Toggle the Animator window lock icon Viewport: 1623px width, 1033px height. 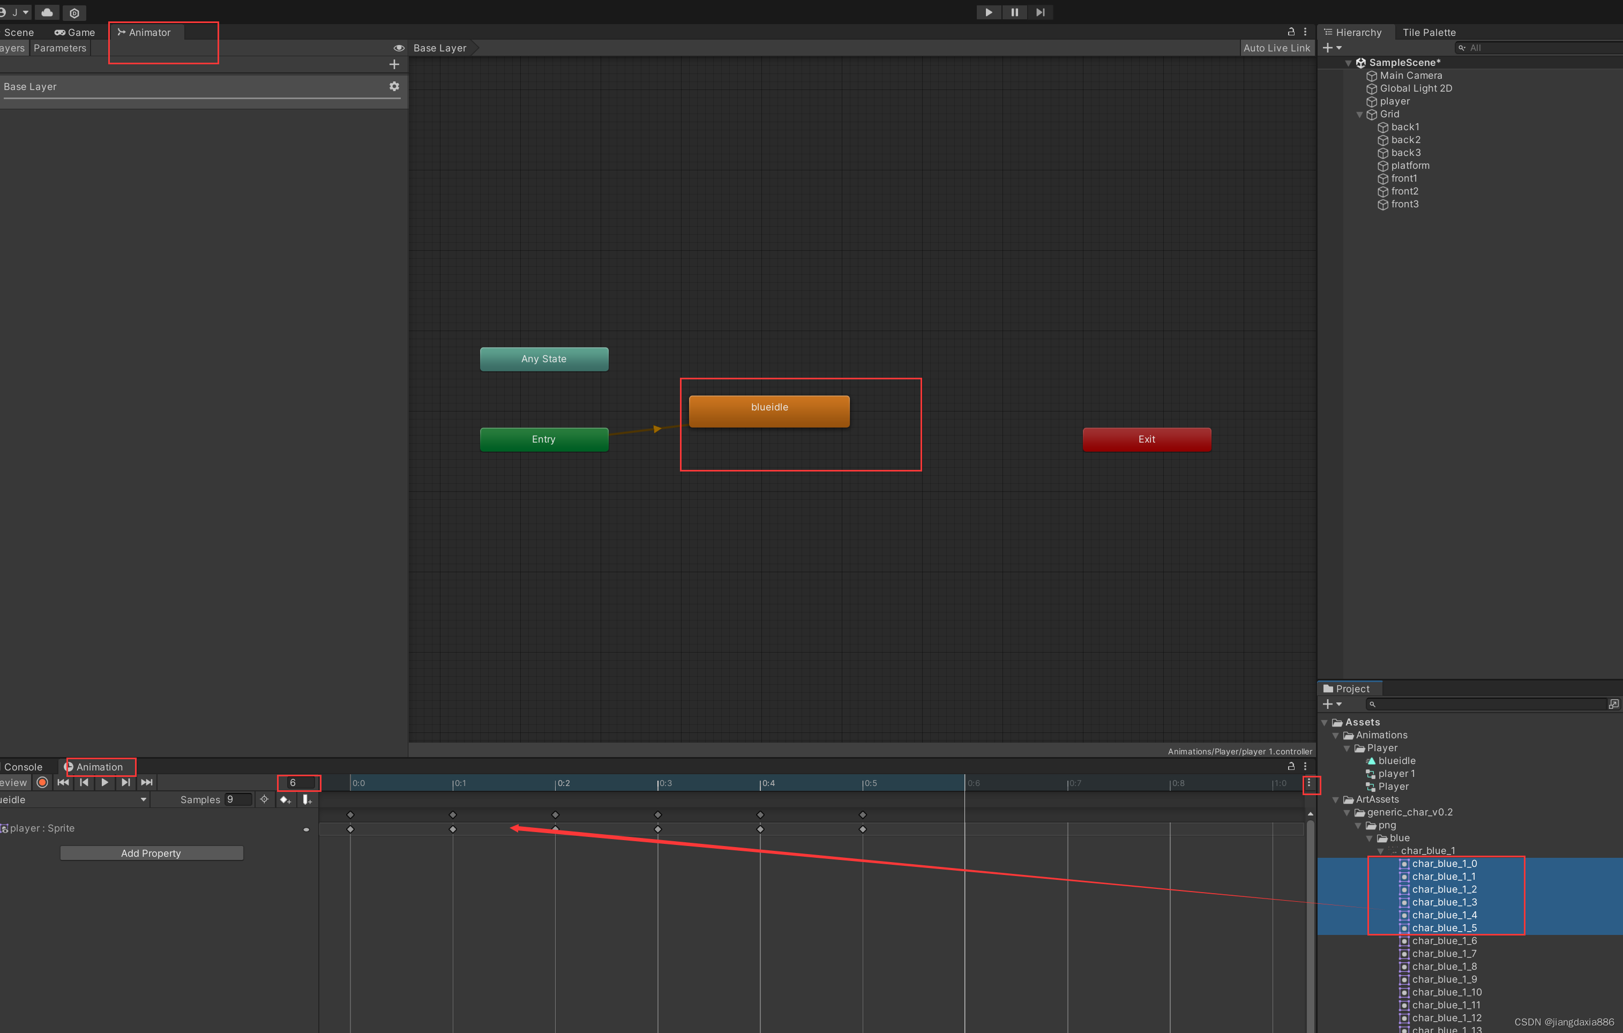[1291, 32]
